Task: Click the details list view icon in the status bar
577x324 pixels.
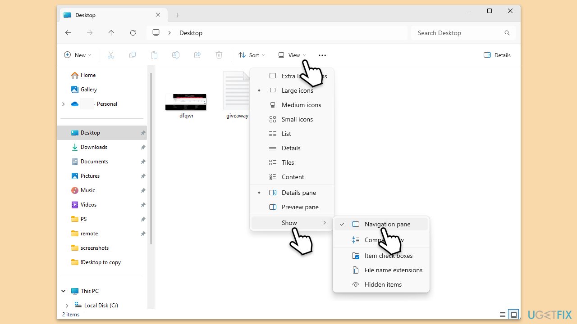Action: (x=503, y=314)
